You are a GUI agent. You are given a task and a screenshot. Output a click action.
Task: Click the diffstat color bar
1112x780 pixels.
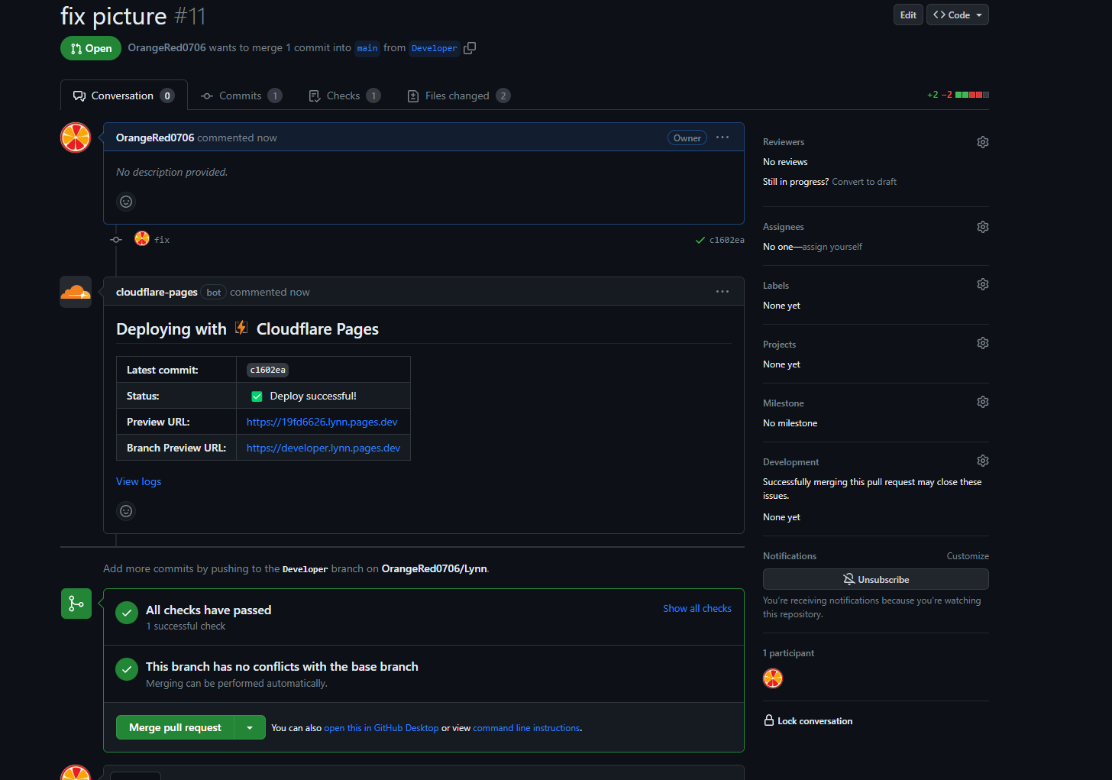[971, 95]
